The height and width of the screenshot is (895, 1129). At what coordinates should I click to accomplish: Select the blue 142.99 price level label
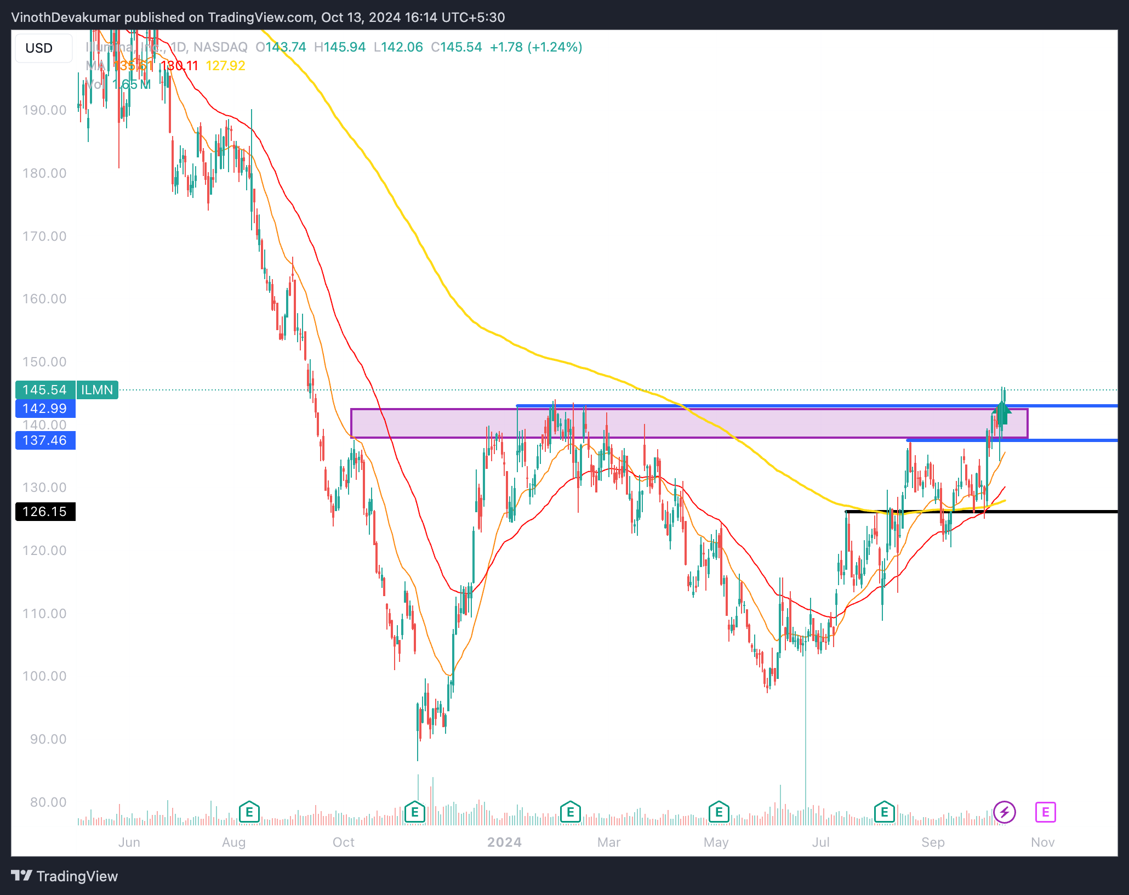click(45, 409)
